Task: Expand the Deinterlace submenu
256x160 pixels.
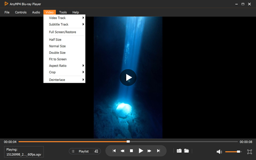Action: [64, 80]
